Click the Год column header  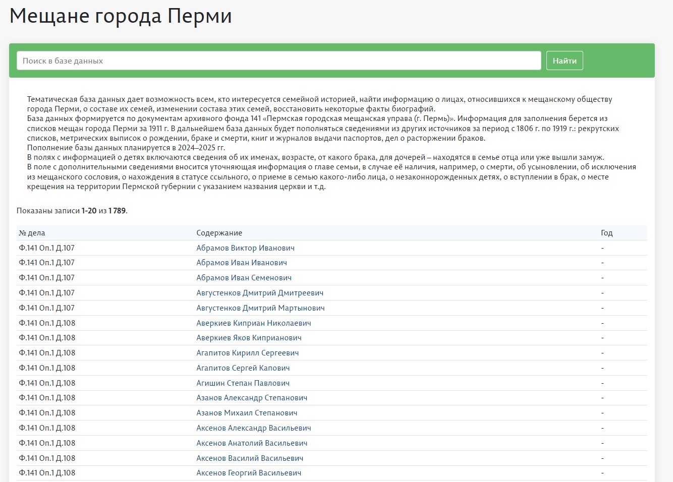point(606,233)
